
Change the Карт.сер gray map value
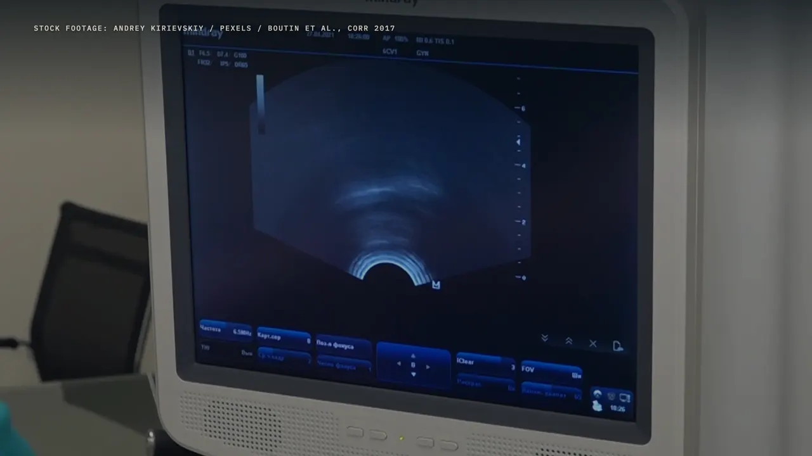click(284, 338)
